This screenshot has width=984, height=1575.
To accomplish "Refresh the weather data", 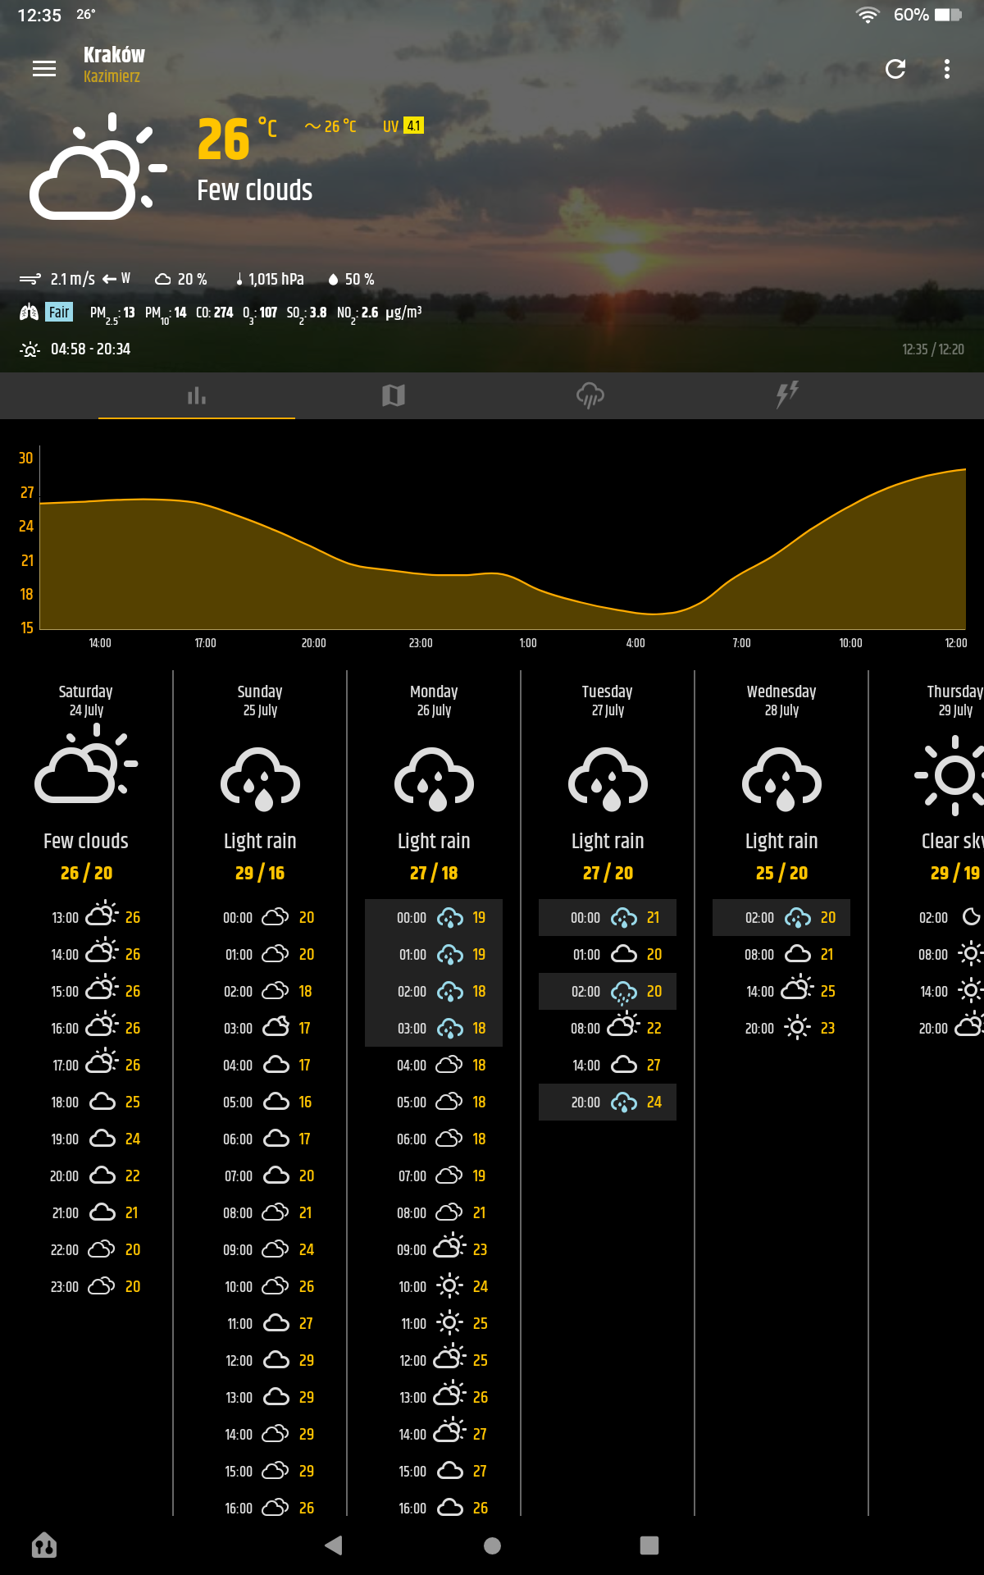I will [x=895, y=69].
